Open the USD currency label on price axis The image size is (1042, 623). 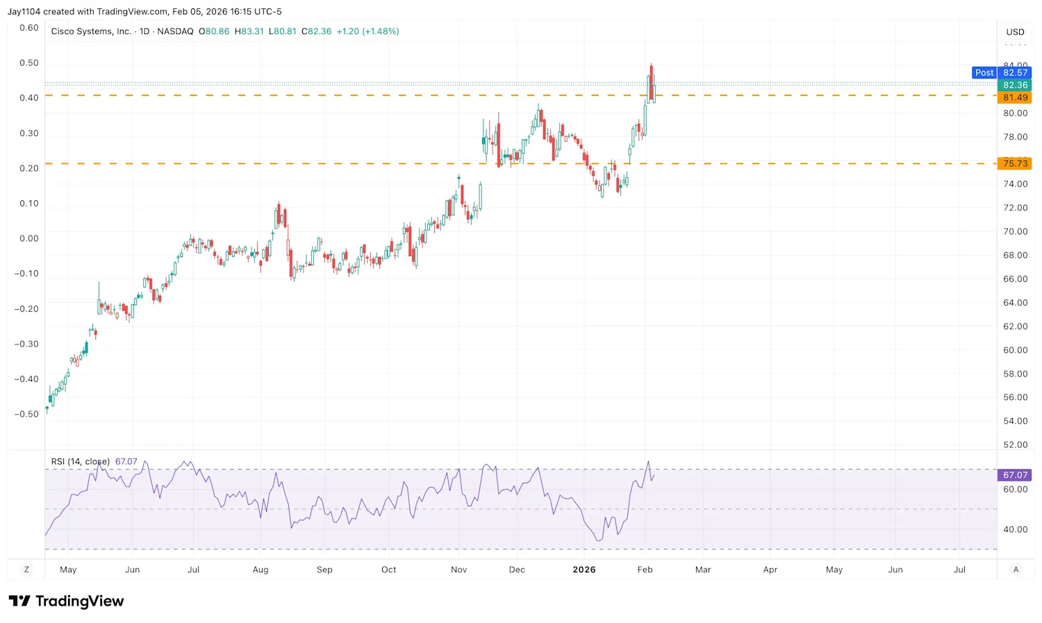[x=1016, y=32]
